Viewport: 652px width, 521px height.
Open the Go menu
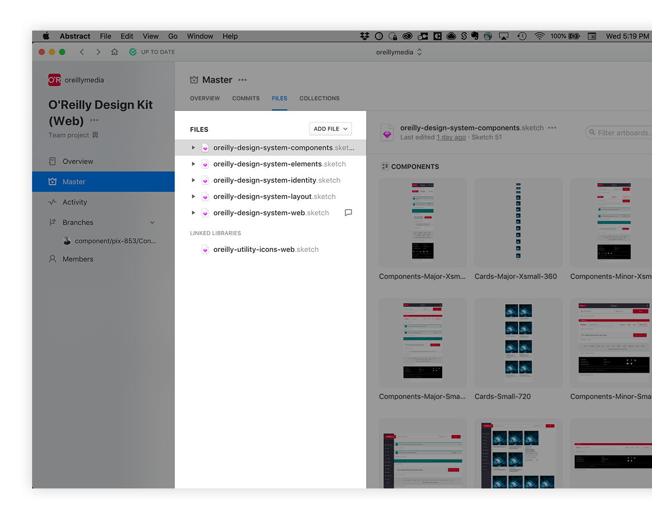[173, 36]
